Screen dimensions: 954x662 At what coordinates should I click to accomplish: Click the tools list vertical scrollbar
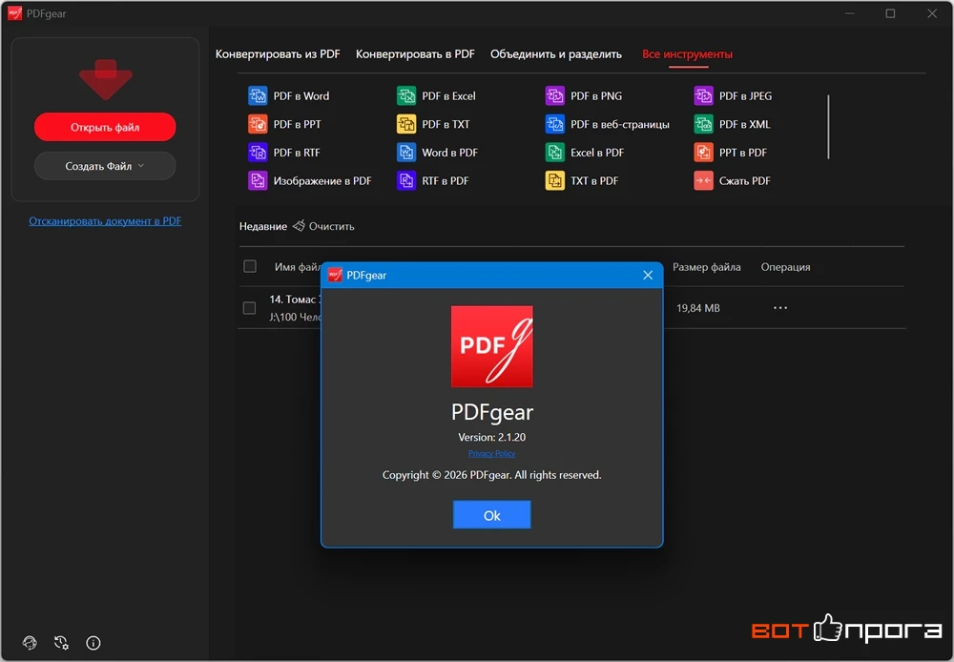coord(828,127)
